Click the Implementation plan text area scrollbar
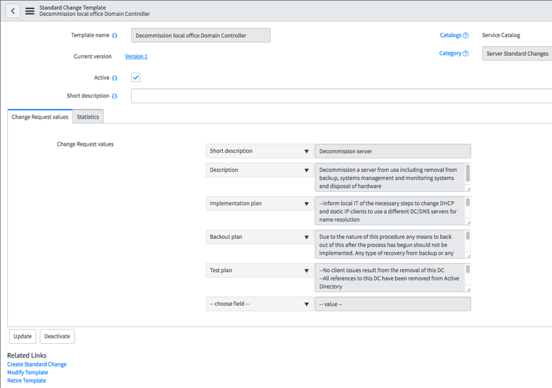The width and height of the screenshot is (552, 388). tap(468, 202)
